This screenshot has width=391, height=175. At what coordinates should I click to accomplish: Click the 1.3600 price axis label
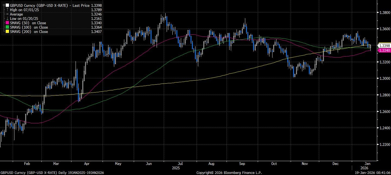[x=384, y=29]
